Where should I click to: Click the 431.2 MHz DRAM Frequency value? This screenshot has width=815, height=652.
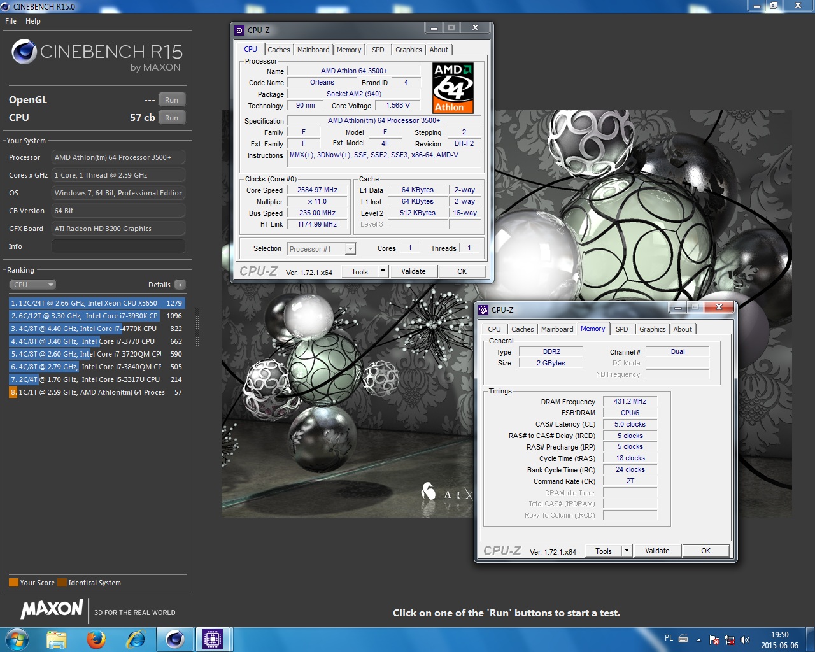point(630,401)
